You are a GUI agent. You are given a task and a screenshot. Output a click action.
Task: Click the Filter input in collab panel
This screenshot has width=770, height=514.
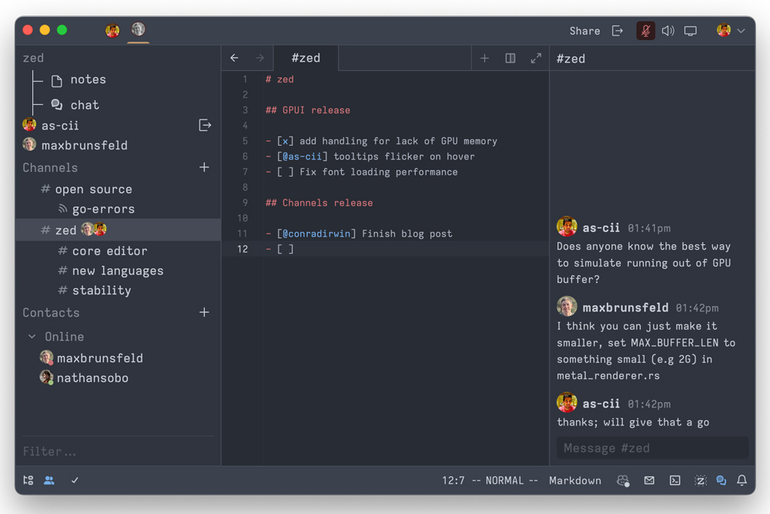pyautogui.click(x=118, y=451)
